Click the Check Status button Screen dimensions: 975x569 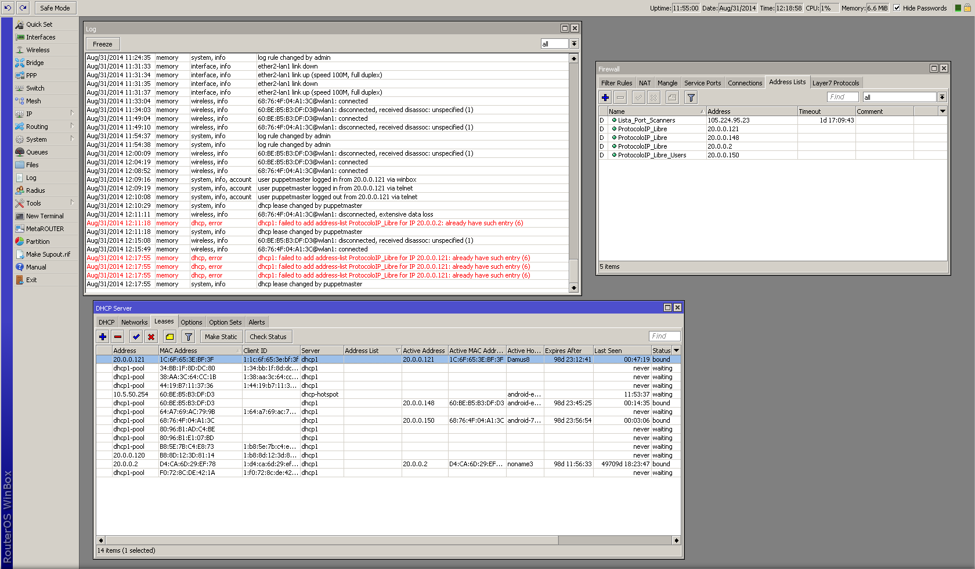[x=268, y=337]
